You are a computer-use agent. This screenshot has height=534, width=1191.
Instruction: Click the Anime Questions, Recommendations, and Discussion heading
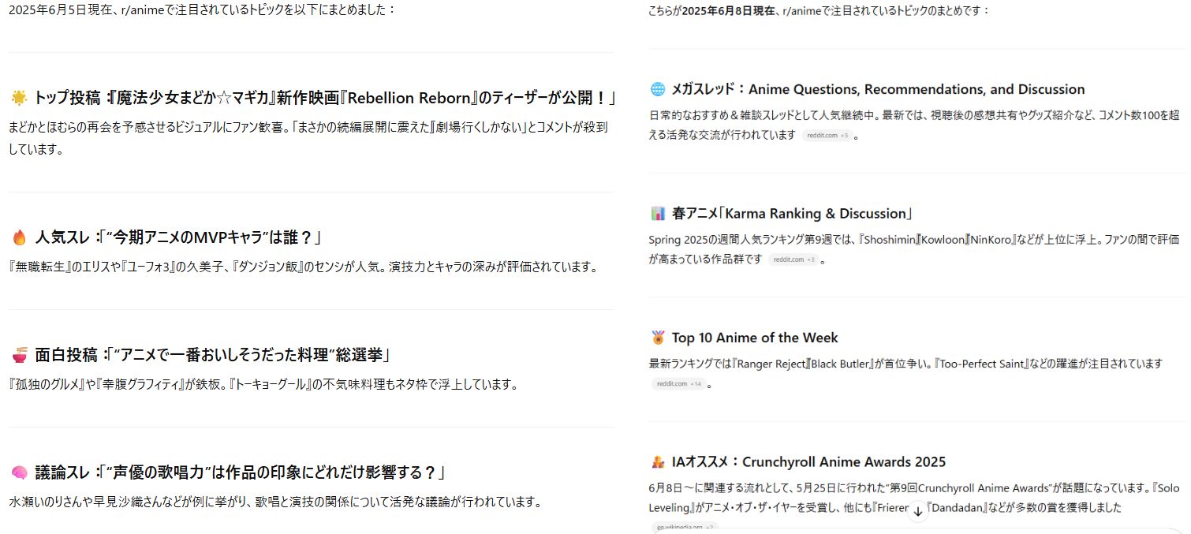coord(878,89)
